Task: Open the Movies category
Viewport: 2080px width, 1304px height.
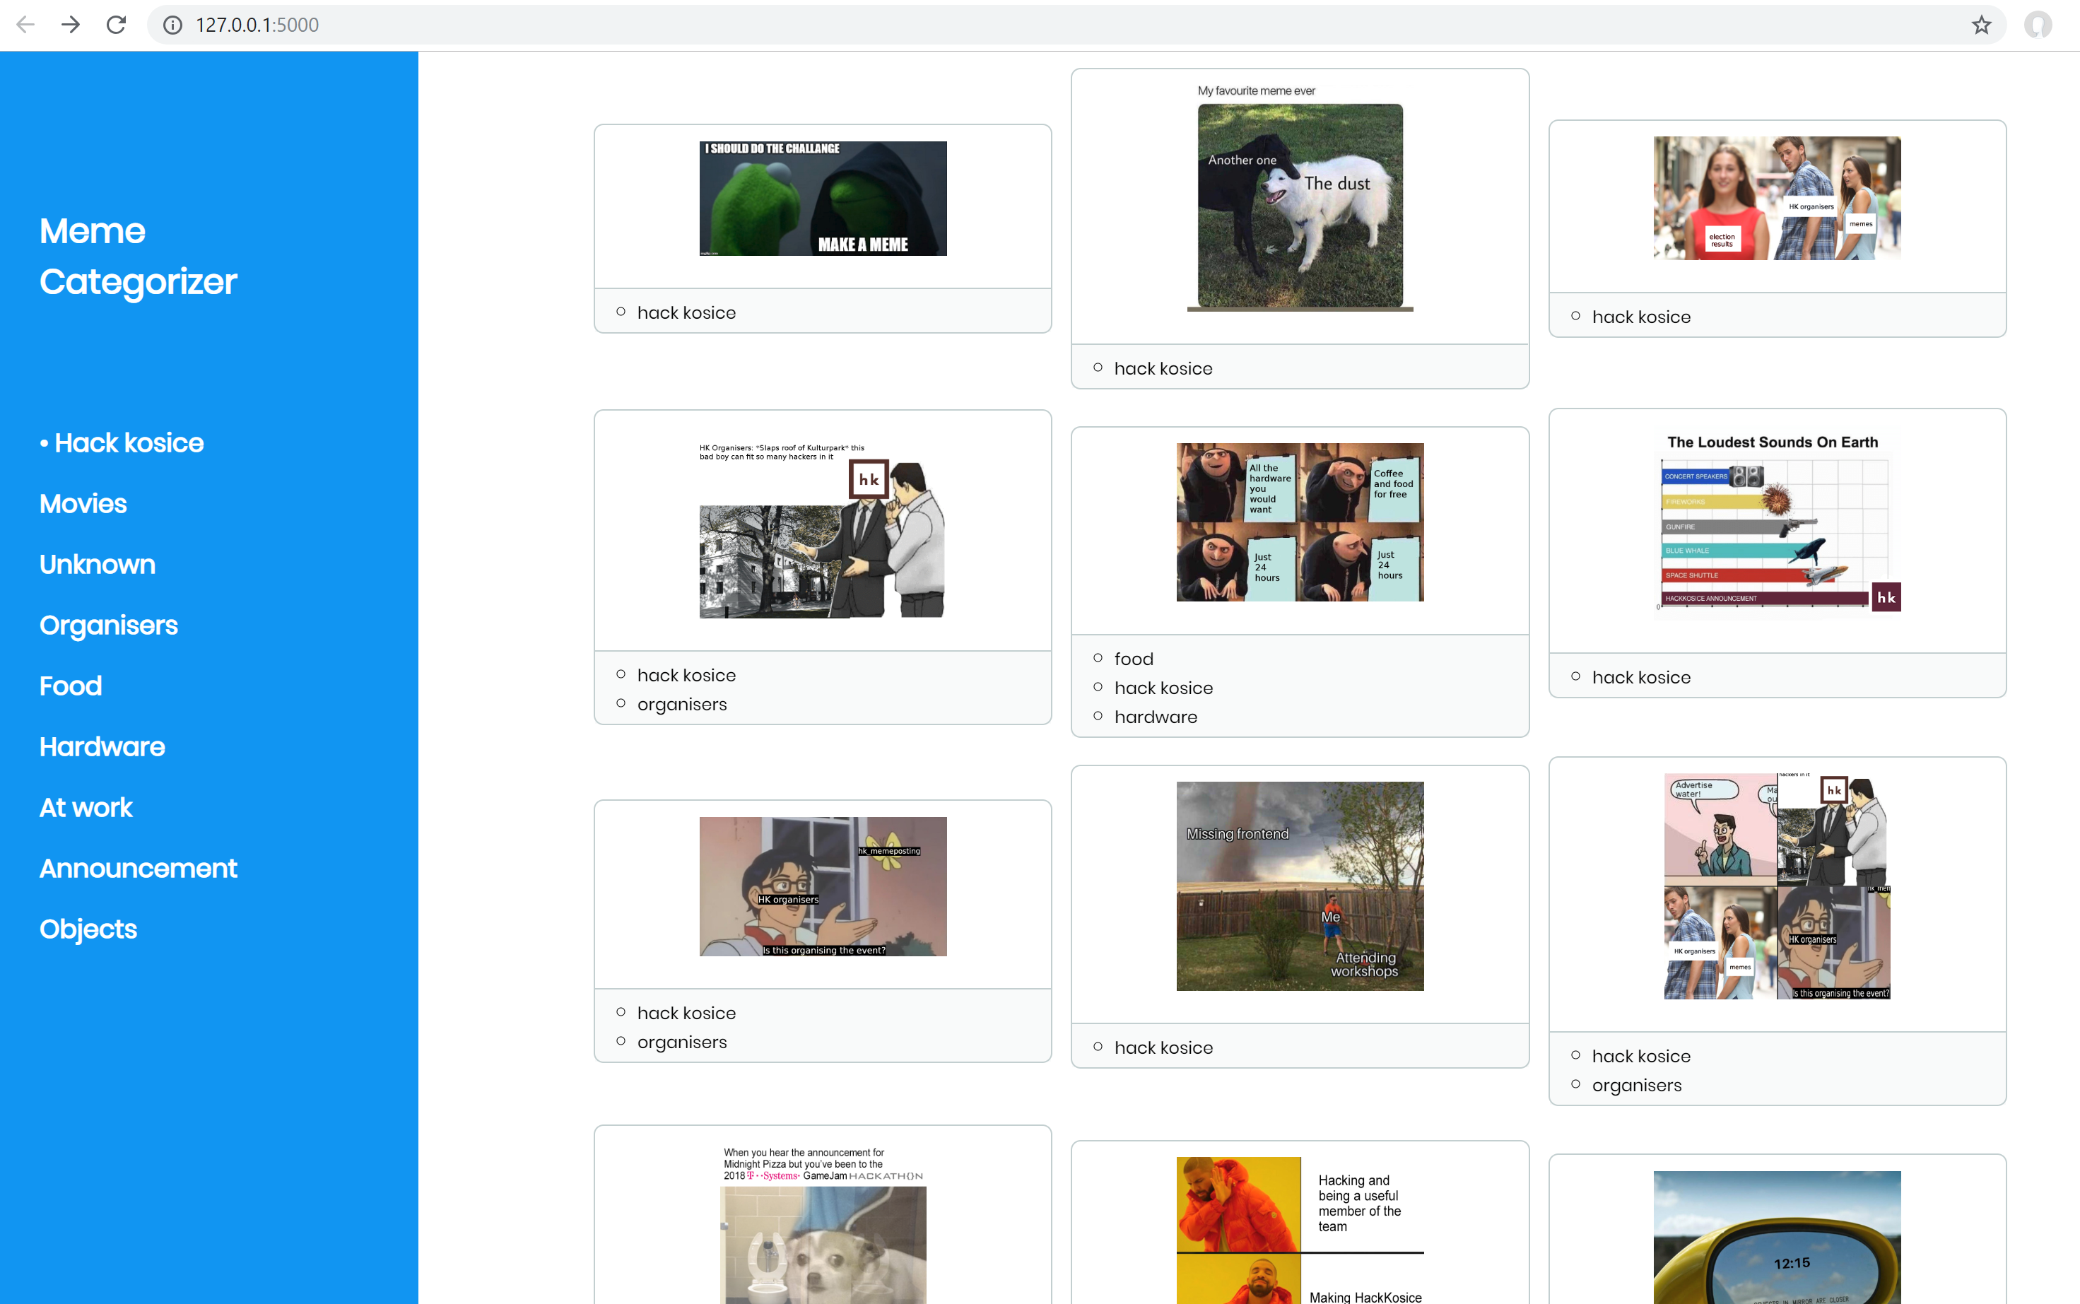Action: pos(83,504)
